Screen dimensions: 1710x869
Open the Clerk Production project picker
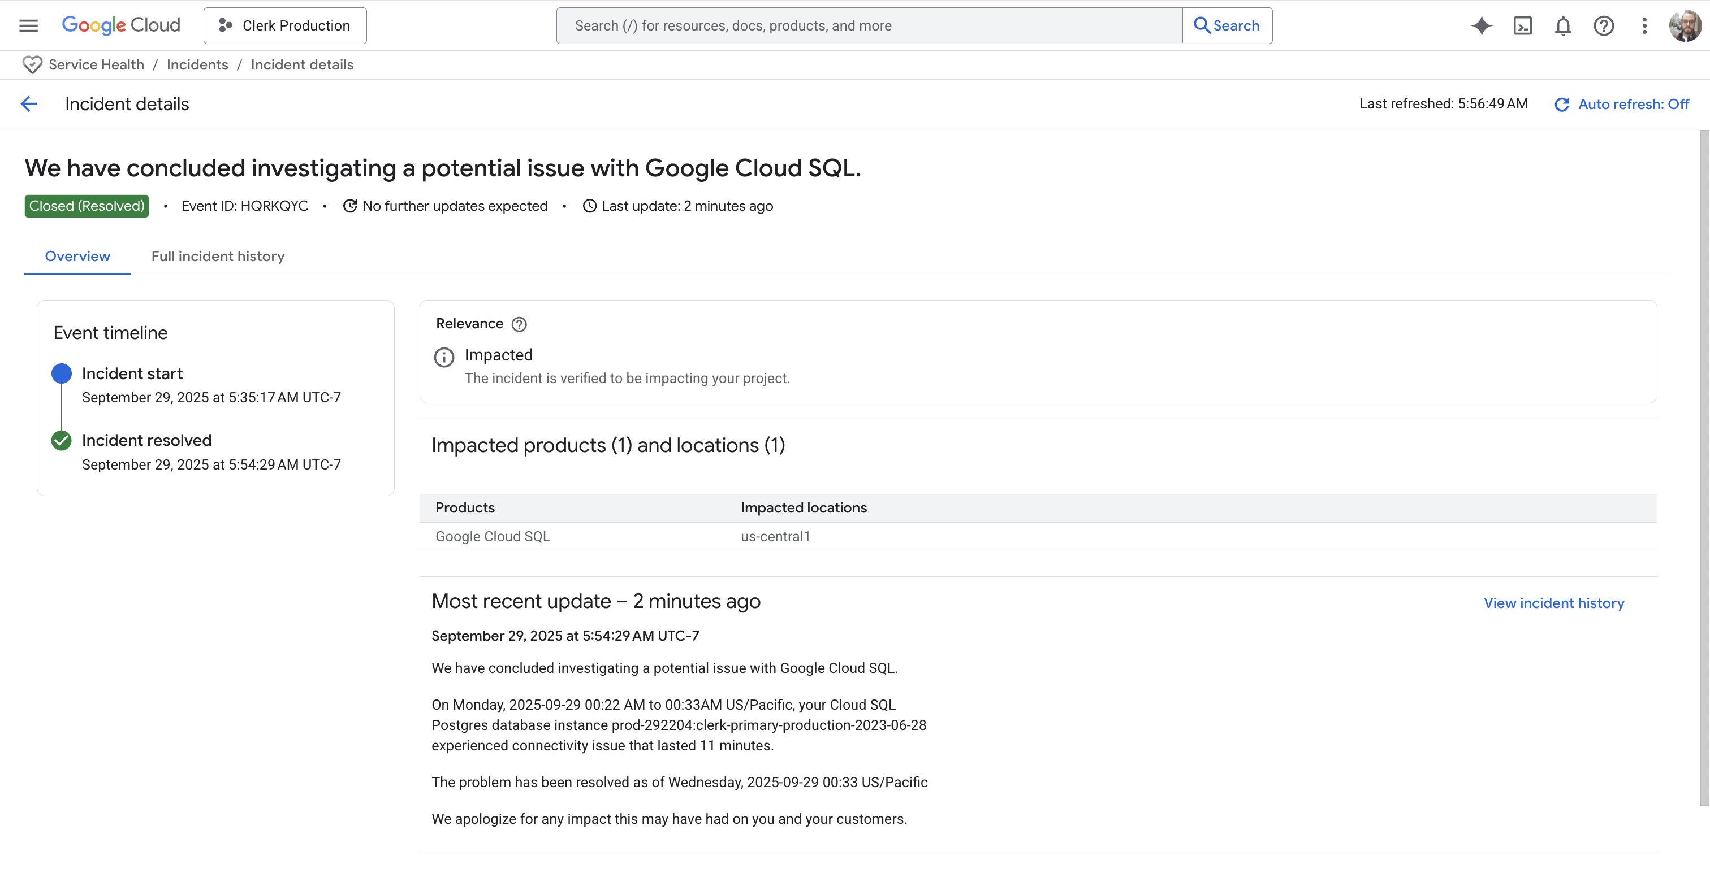[285, 25]
